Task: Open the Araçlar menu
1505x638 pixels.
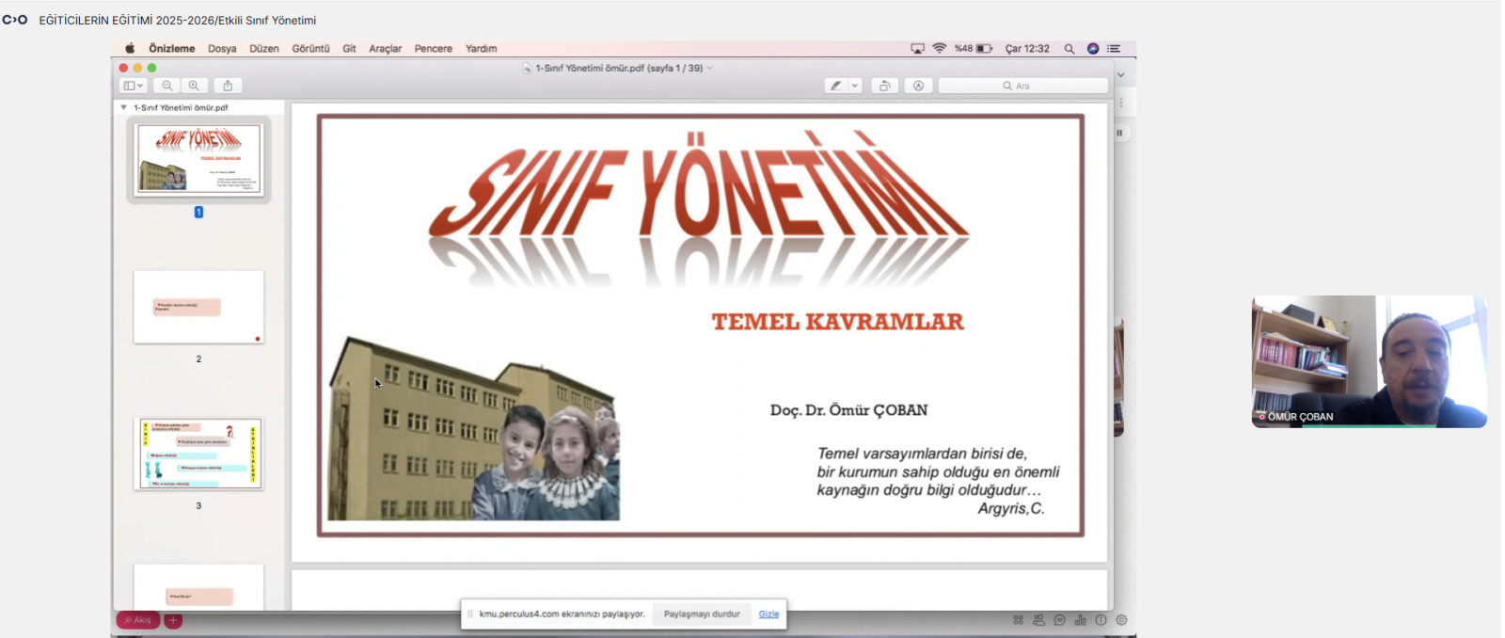Action: (x=385, y=49)
